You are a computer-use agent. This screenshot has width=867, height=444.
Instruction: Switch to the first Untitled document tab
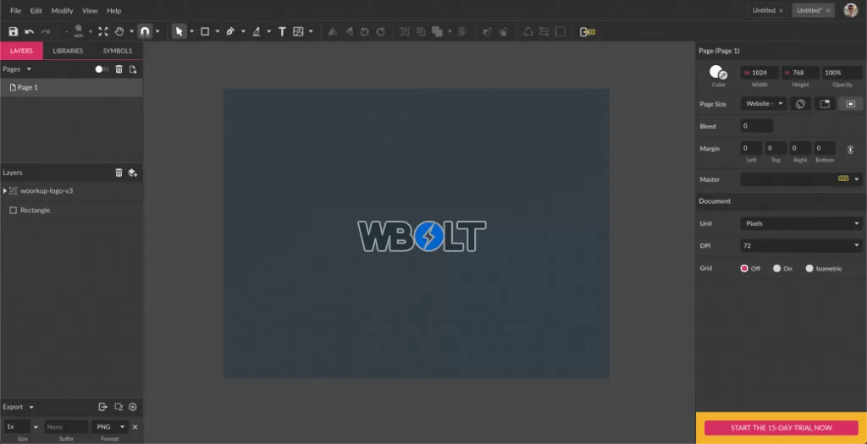(x=764, y=10)
